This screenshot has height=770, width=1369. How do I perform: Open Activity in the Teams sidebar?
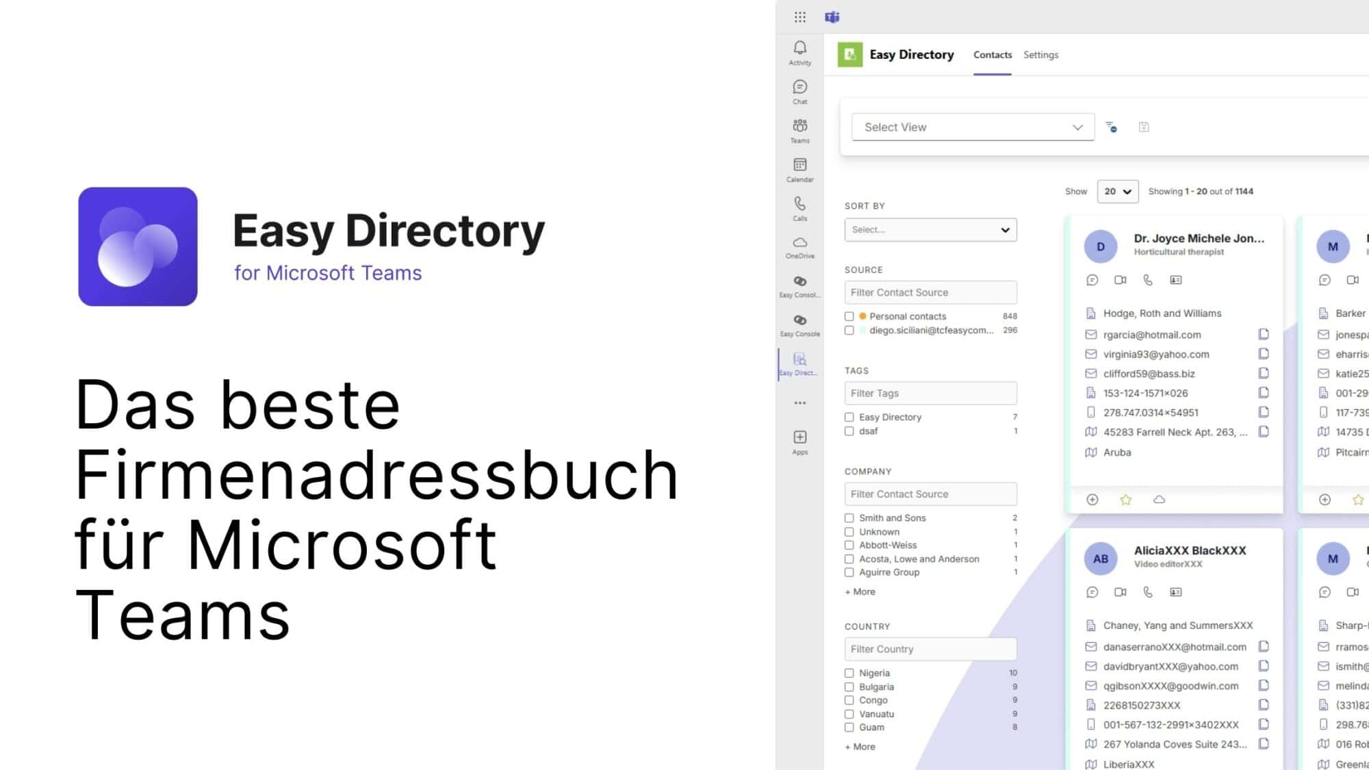click(799, 53)
